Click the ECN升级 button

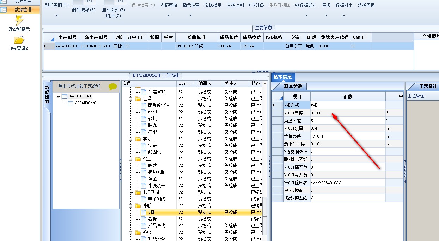[x=256, y=5]
